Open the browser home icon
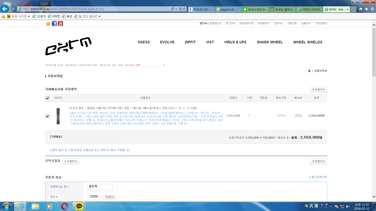The image size is (376, 211). (361, 9)
